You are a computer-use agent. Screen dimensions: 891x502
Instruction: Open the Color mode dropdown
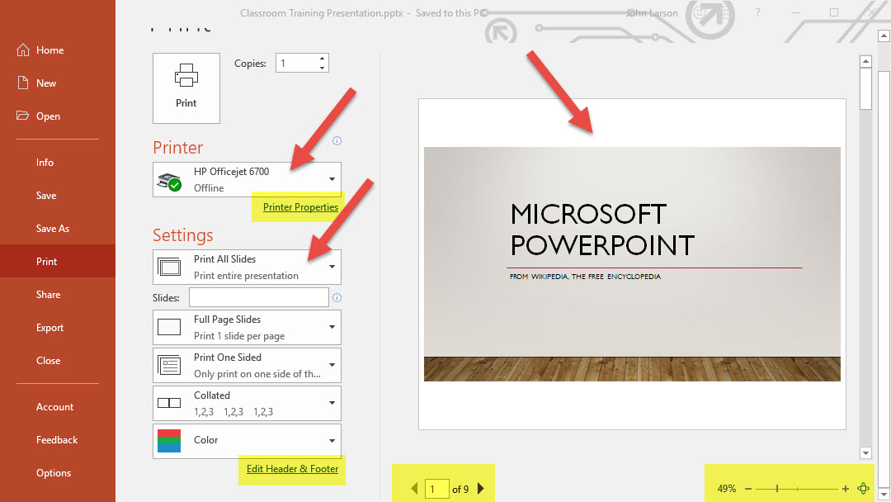click(x=247, y=441)
